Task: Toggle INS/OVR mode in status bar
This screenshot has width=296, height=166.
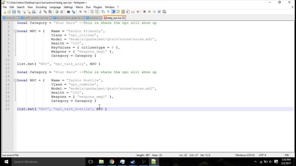Action: (x=287, y=155)
